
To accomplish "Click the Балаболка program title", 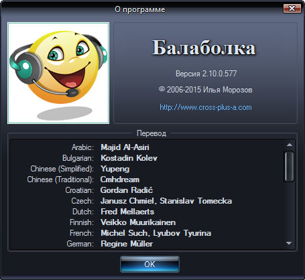I will point(204,48).
